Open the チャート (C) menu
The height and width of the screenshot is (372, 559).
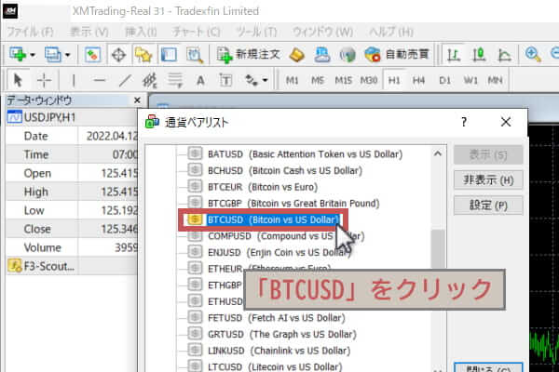tap(196, 32)
